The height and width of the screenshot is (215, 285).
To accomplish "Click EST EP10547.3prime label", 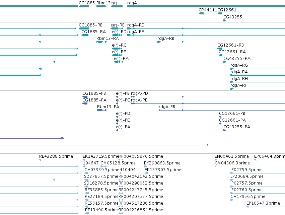I will point(263,203).
